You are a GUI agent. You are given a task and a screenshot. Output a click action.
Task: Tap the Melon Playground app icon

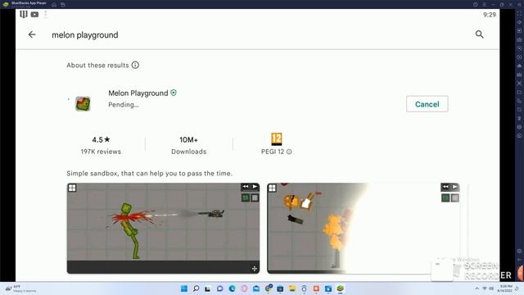tap(83, 104)
